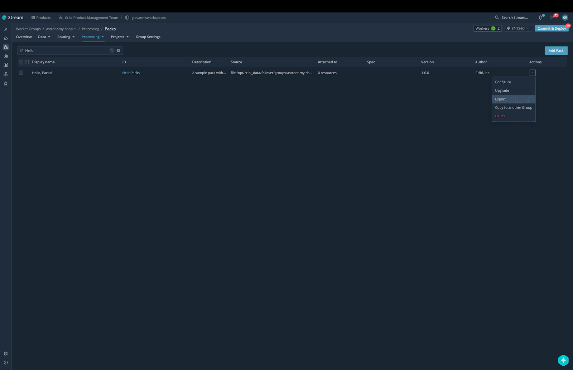Open the HelloPacks ID link
This screenshot has width=573, height=370.
click(x=131, y=73)
